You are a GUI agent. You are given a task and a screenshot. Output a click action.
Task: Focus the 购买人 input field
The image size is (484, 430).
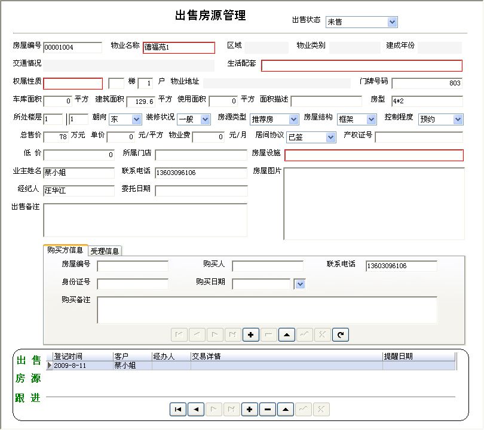coord(268,266)
